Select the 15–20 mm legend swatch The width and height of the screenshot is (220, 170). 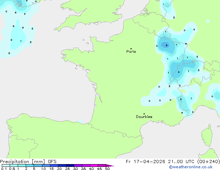click(54, 165)
